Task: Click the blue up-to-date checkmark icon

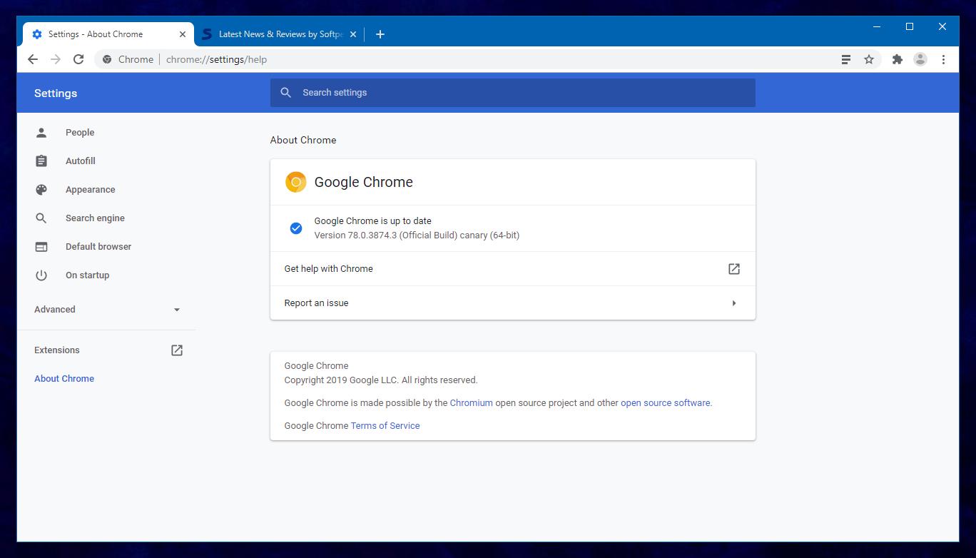Action: (296, 228)
